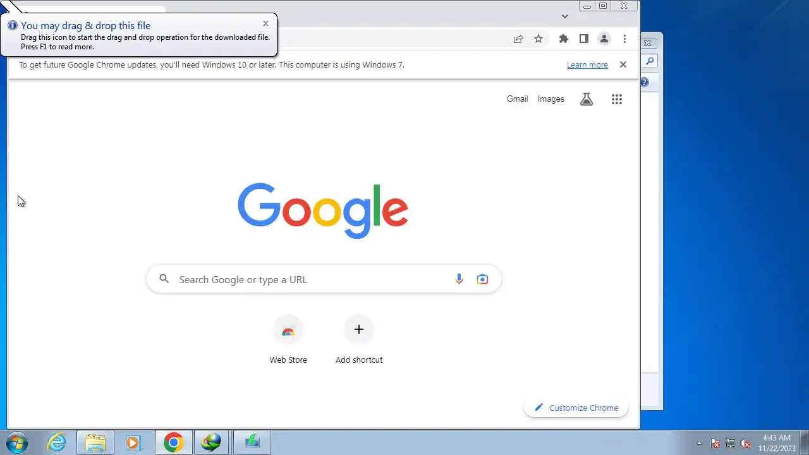Open Windows Explorer from the taskbar
Image resolution: width=809 pixels, height=455 pixels.
[x=95, y=442]
